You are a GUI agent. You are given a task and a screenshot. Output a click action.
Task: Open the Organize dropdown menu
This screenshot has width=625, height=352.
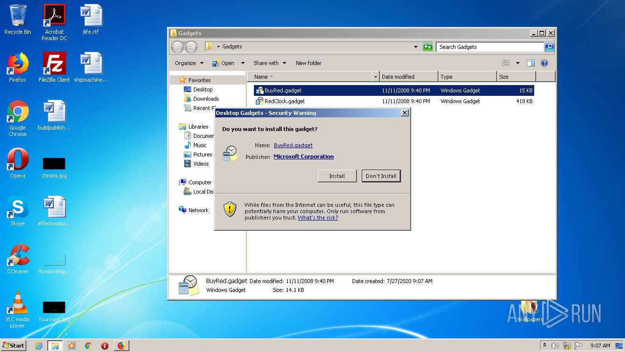(x=189, y=63)
